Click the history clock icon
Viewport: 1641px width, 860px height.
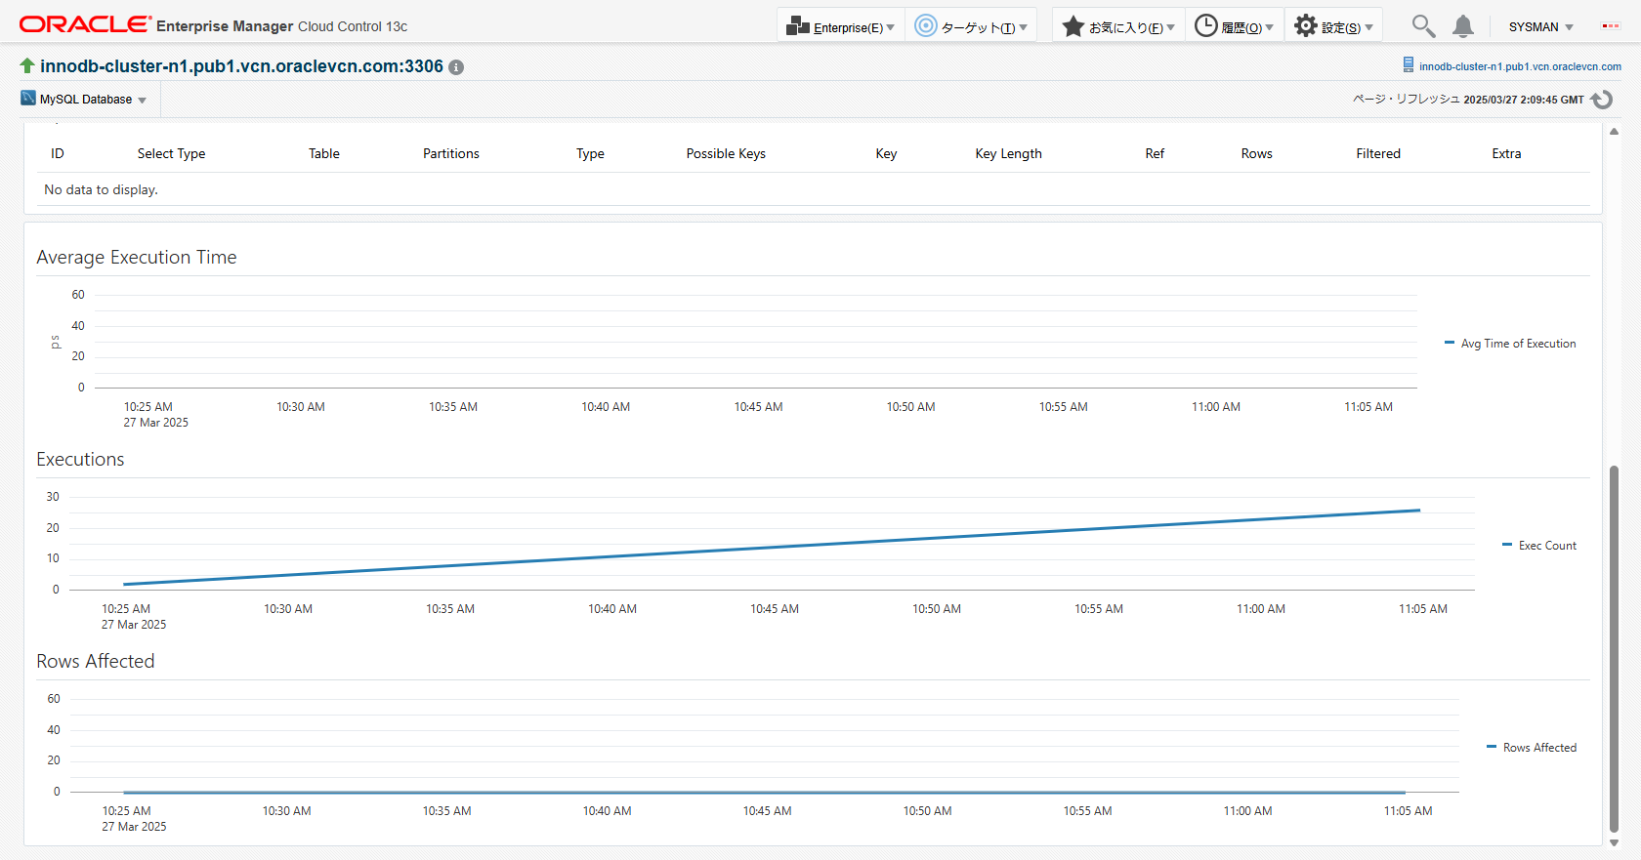(x=1206, y=25)
